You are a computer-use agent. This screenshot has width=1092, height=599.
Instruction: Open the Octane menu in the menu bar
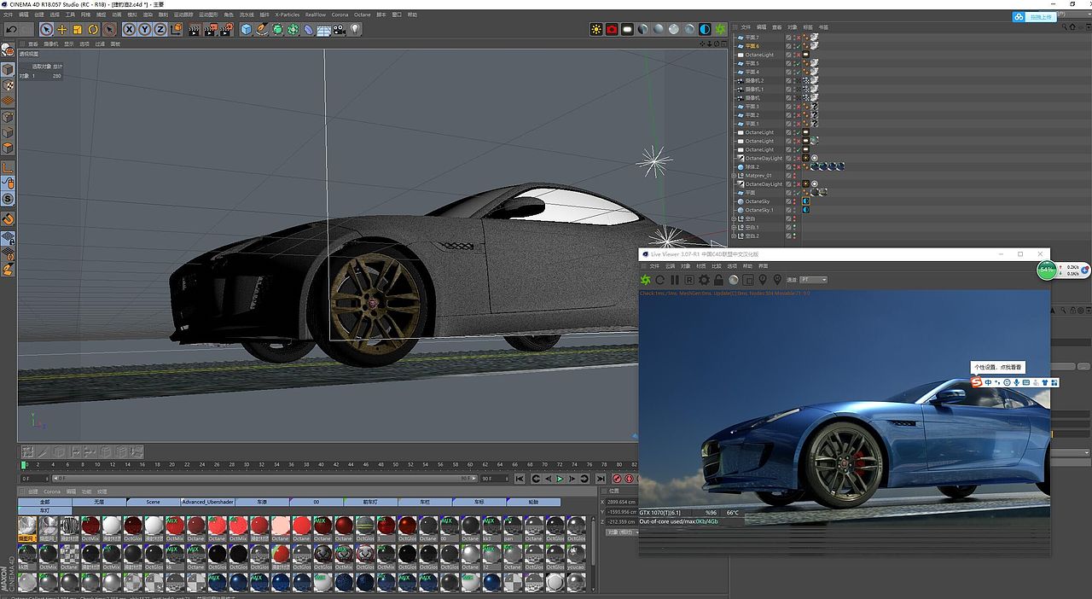point(362,15)
